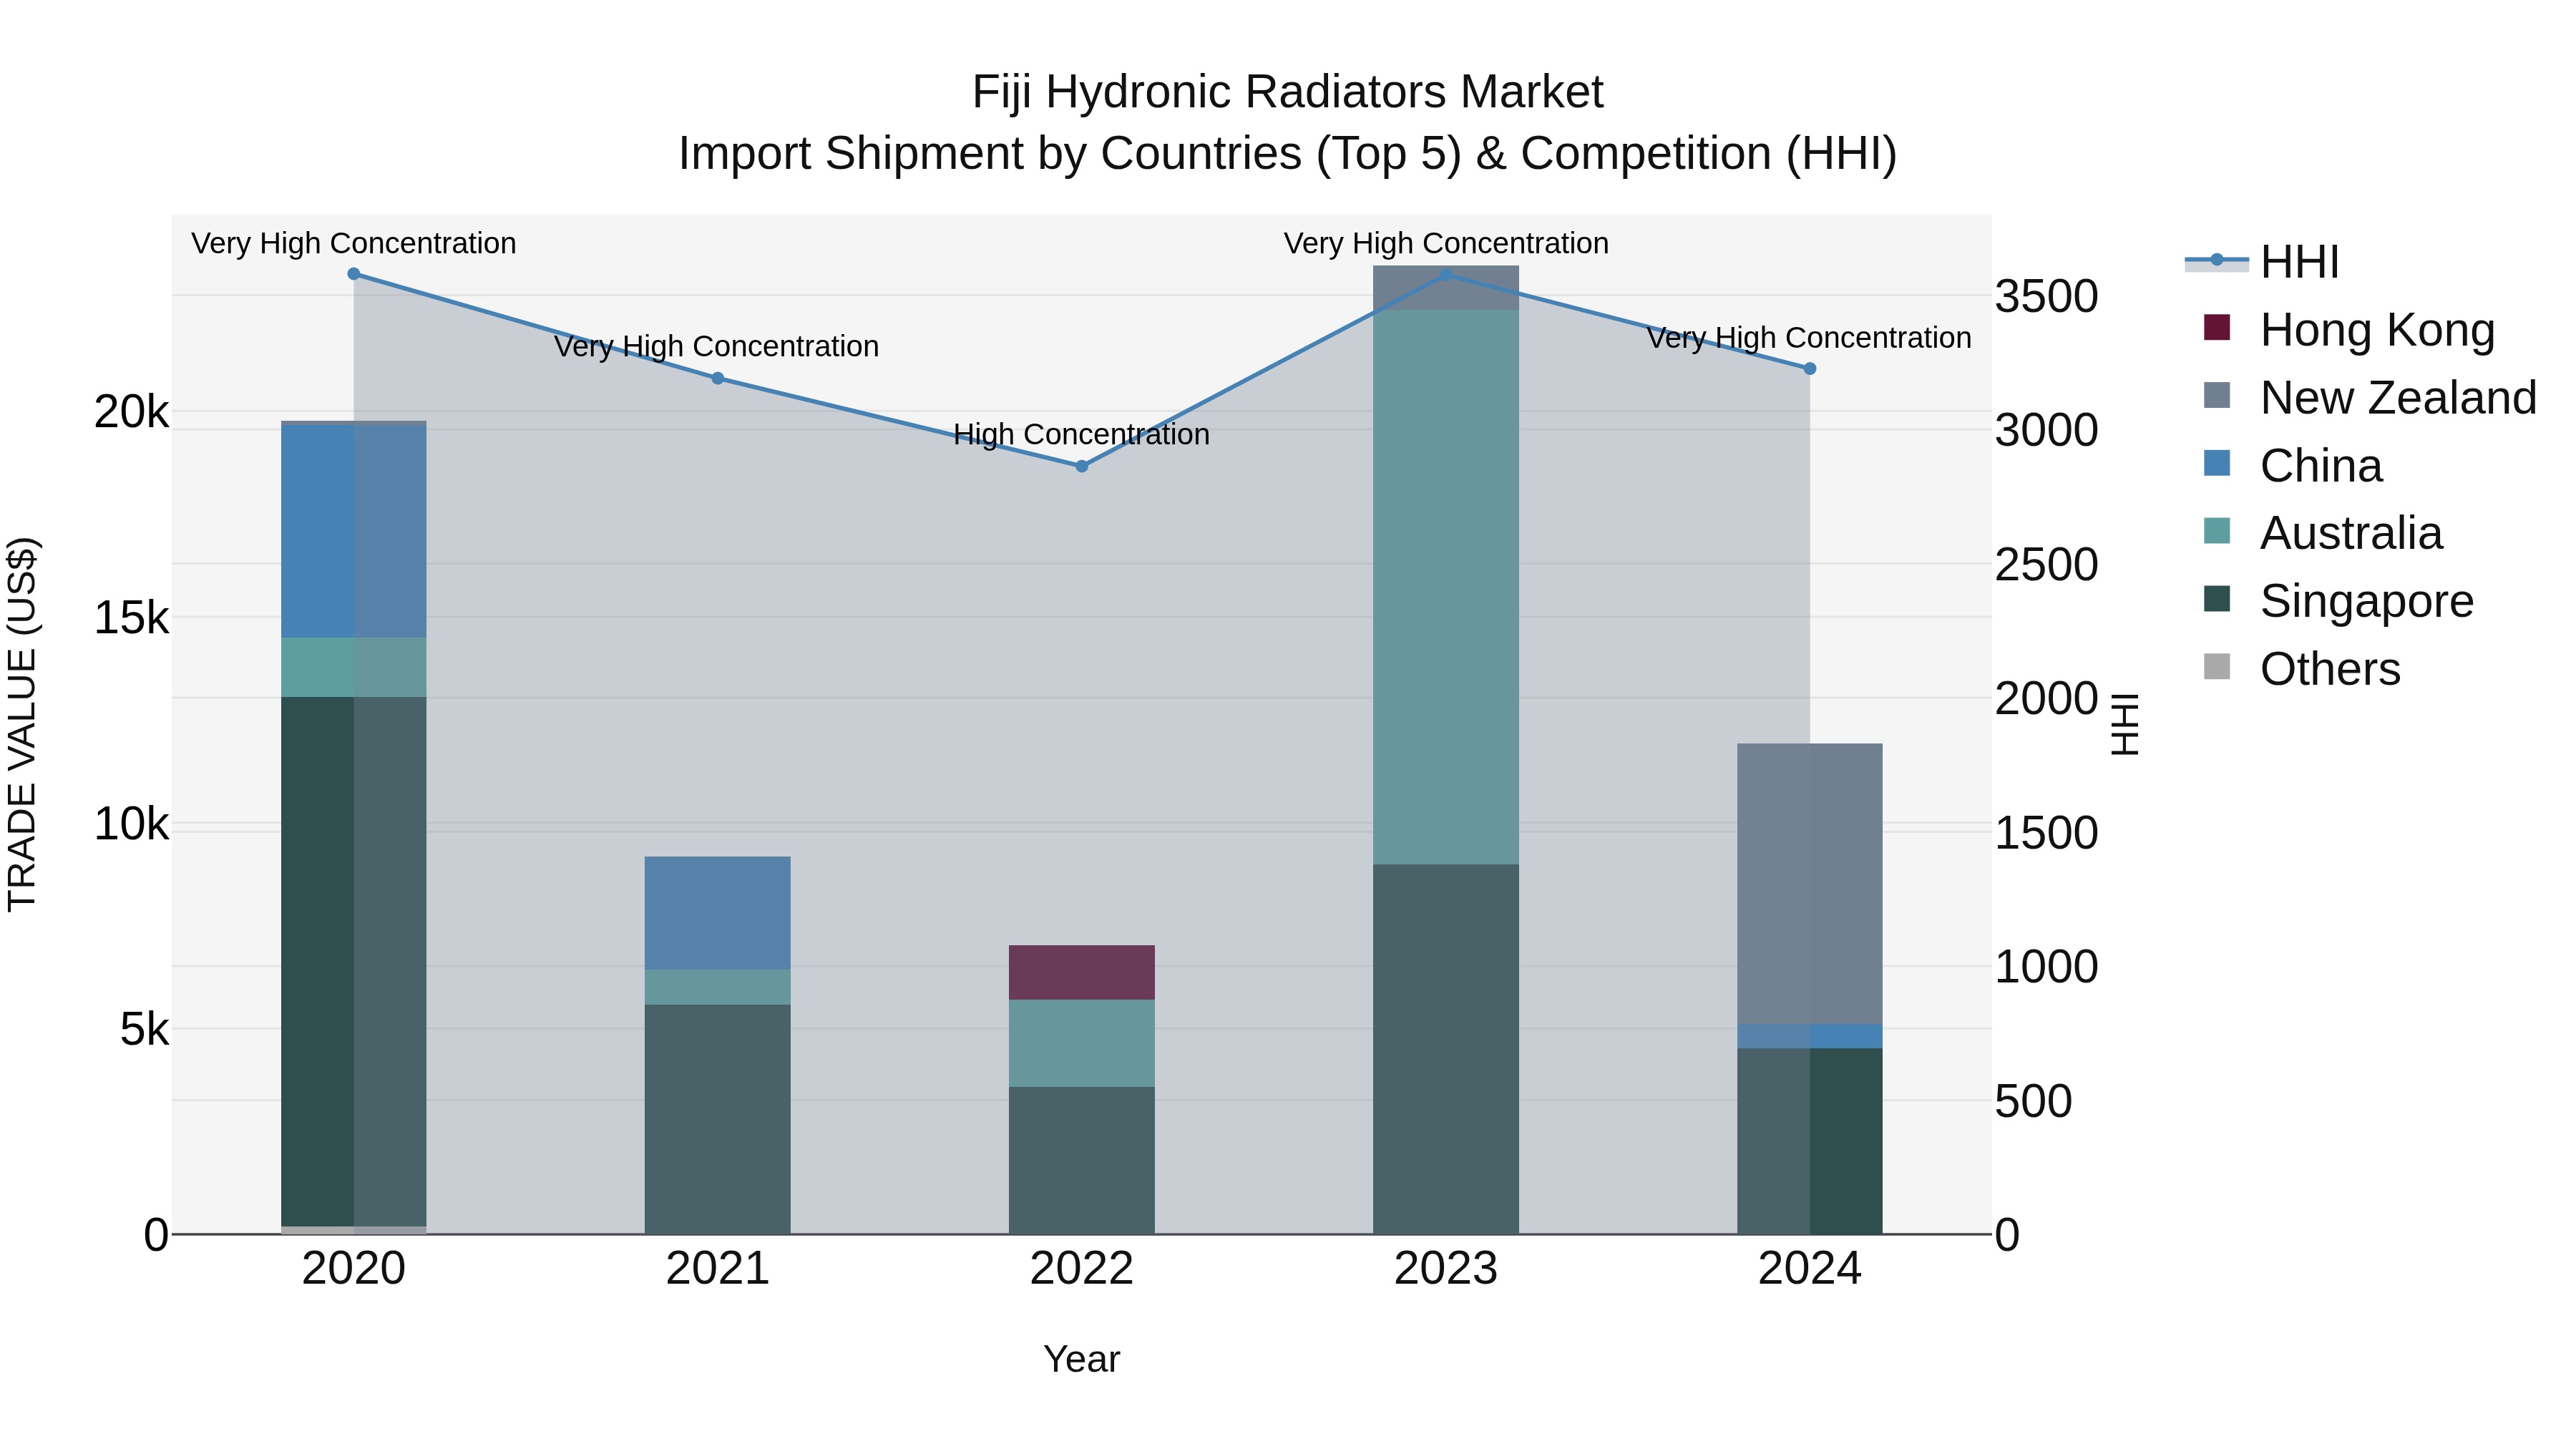Viewport: 2576px width, 1449px height.
Task: Click the Singapore segment of the 2022 bar
Action: tap(1082, 1160)
